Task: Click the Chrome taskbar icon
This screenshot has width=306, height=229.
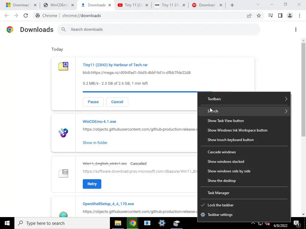Action: (x=132, y=223)
